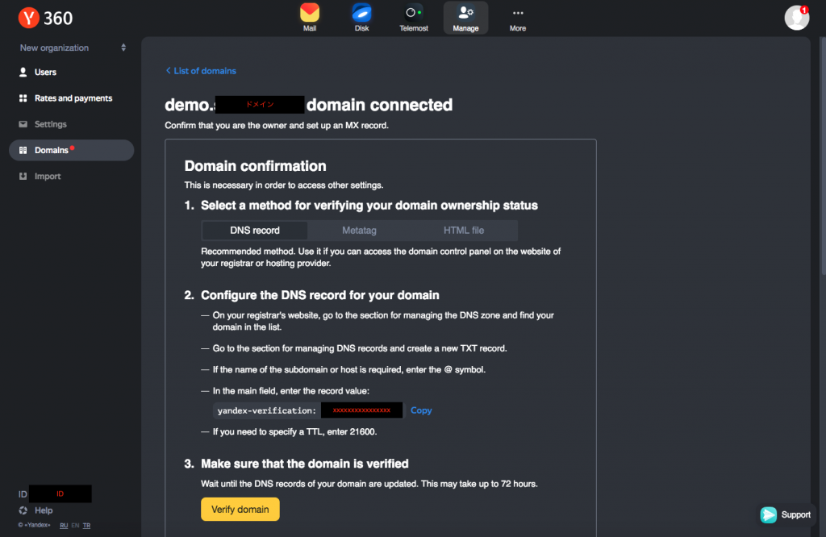This screenshot has height=537, width=826.
Task: Open Rates and payments section
Action: click(72, 98)
